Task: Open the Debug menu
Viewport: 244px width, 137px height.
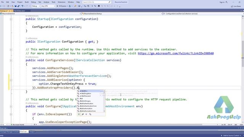Action: pos(33,2)
